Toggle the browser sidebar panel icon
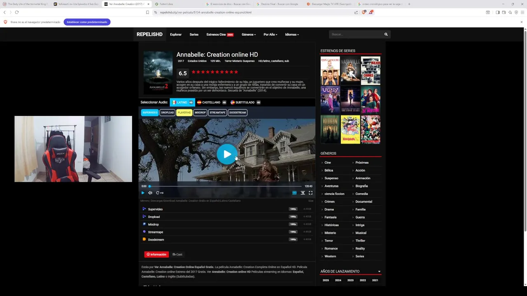Screen dimensions: 527x296 click(x=497, y=12)
